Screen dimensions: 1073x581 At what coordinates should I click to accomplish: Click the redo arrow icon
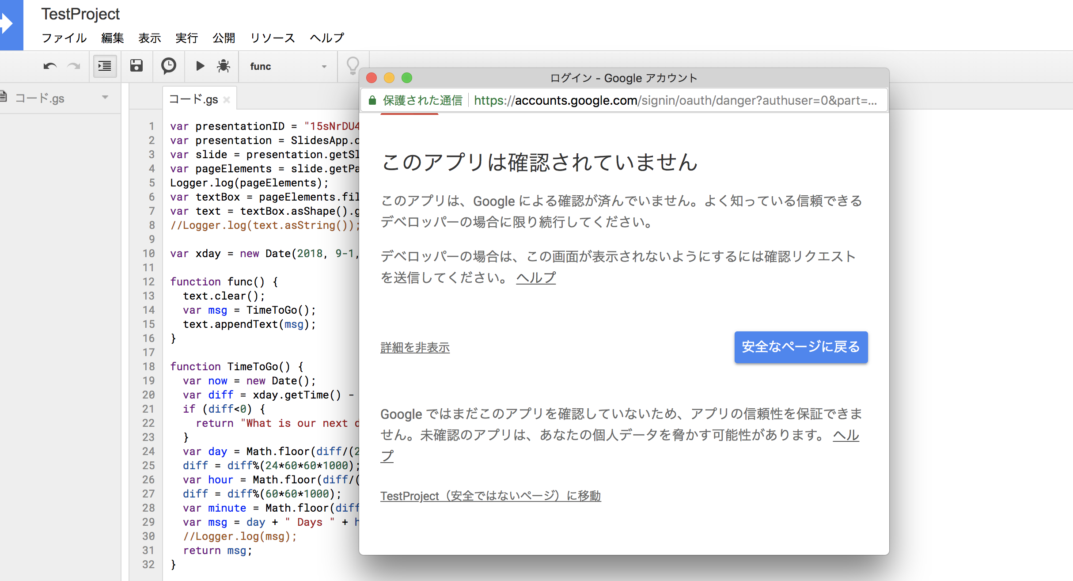click(74, 66)
